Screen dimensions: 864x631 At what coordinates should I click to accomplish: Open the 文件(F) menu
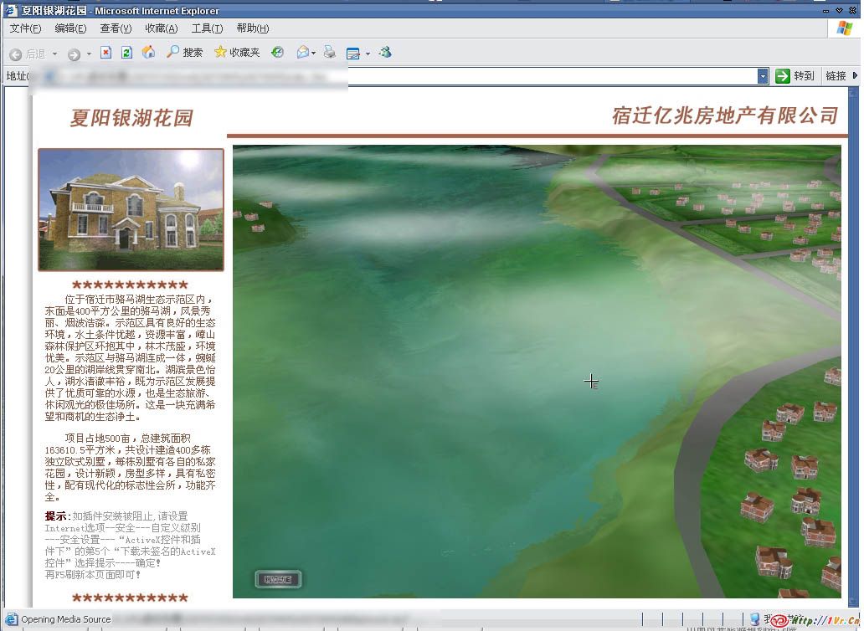pos(25,28)
